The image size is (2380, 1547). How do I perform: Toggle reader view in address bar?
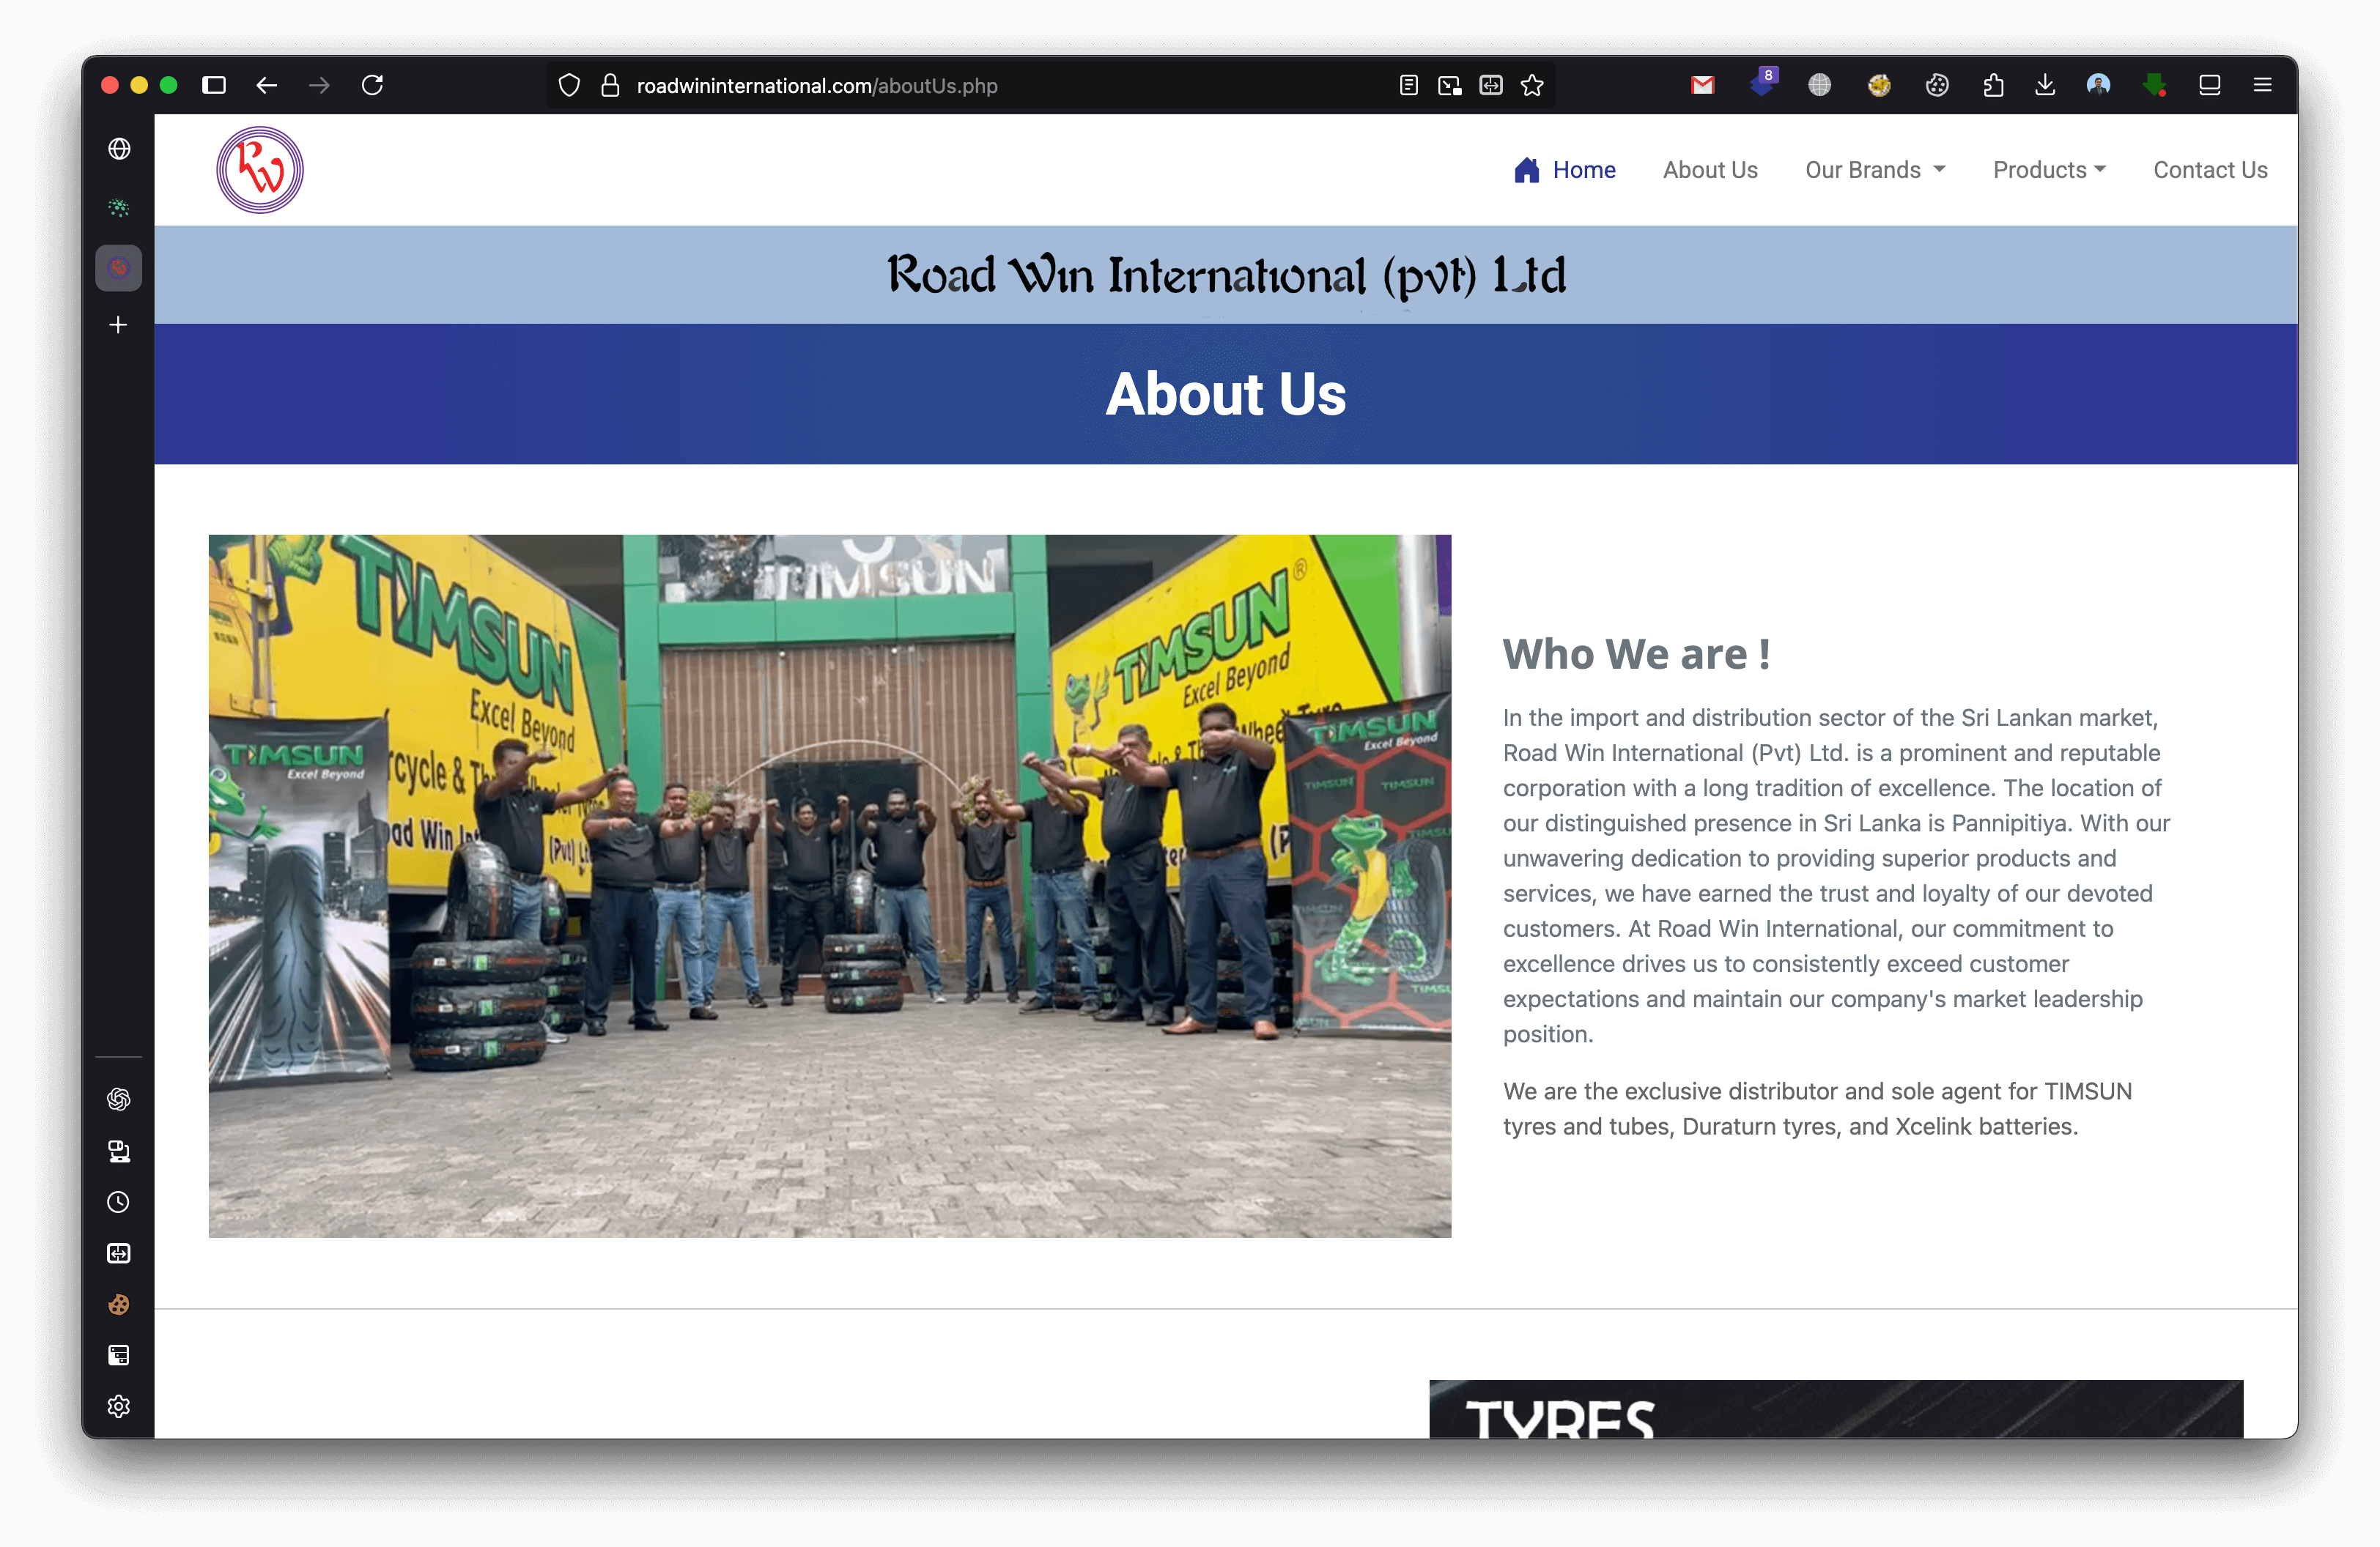pyautogui.click(x=1408, y=85)
